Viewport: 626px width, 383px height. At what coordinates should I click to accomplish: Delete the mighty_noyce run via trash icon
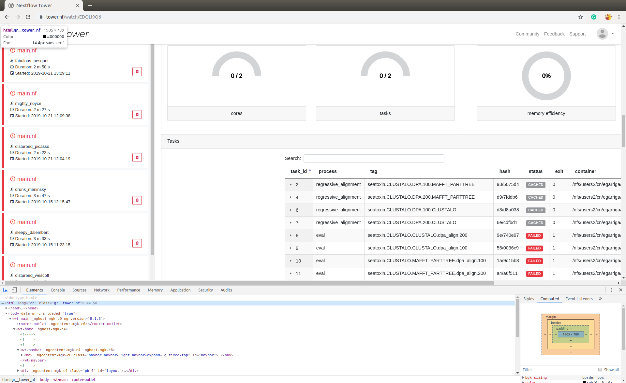point(137,114)
